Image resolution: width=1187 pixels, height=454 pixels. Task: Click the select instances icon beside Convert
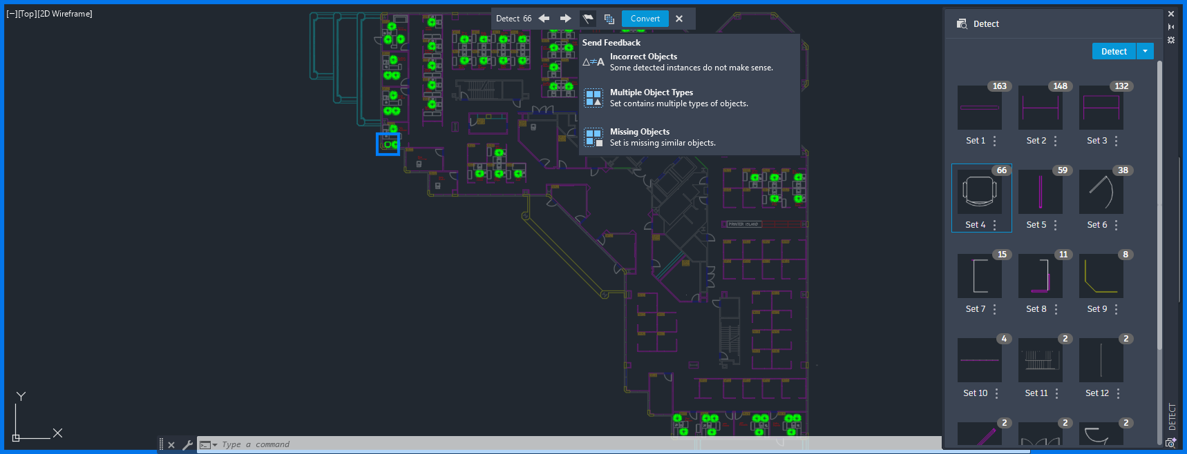point(609,19)
